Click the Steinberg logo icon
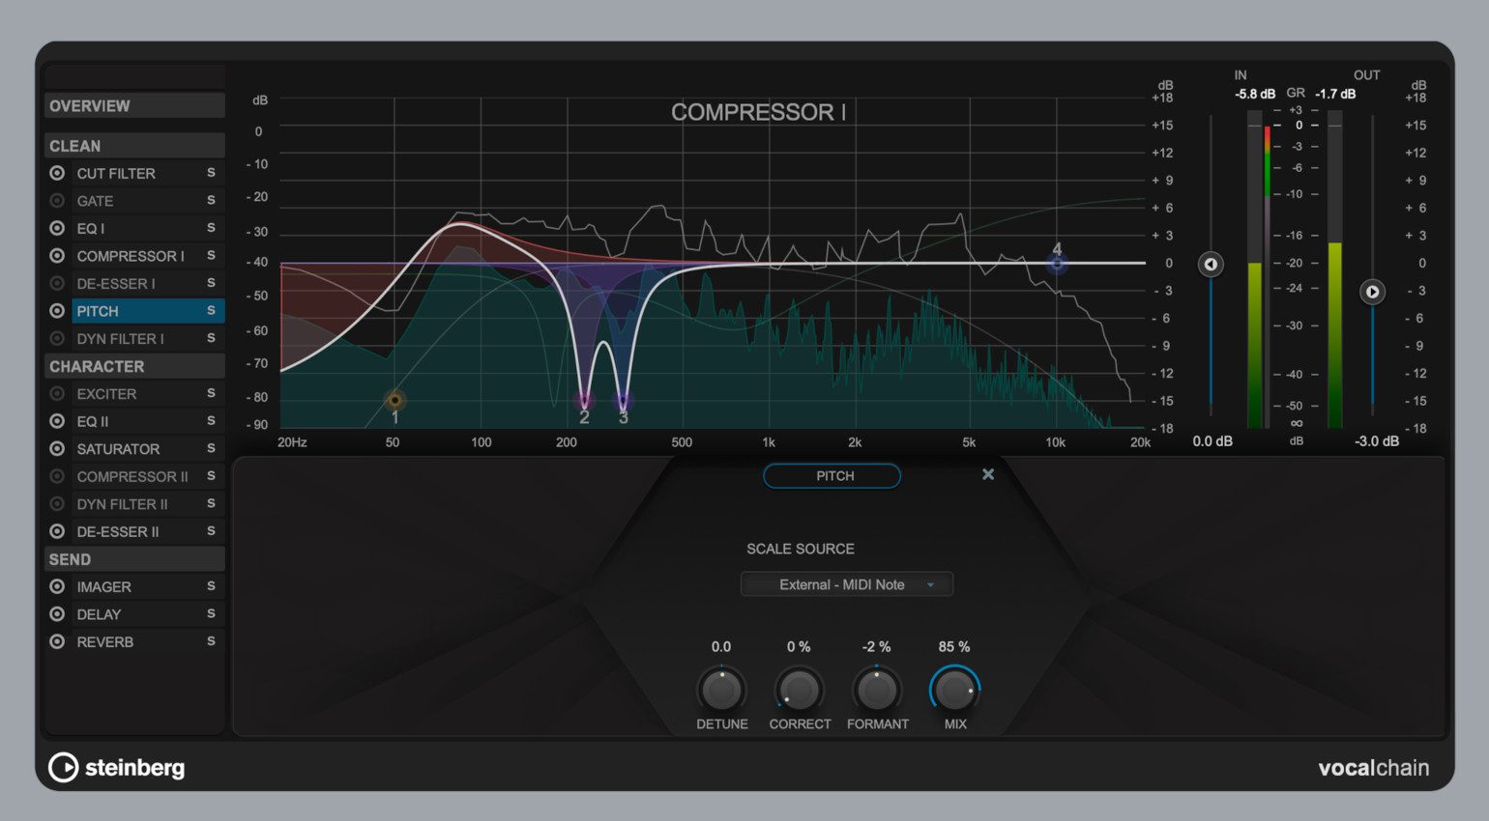Viewport: 1489px width, 821px height. [x=64, y=767]
